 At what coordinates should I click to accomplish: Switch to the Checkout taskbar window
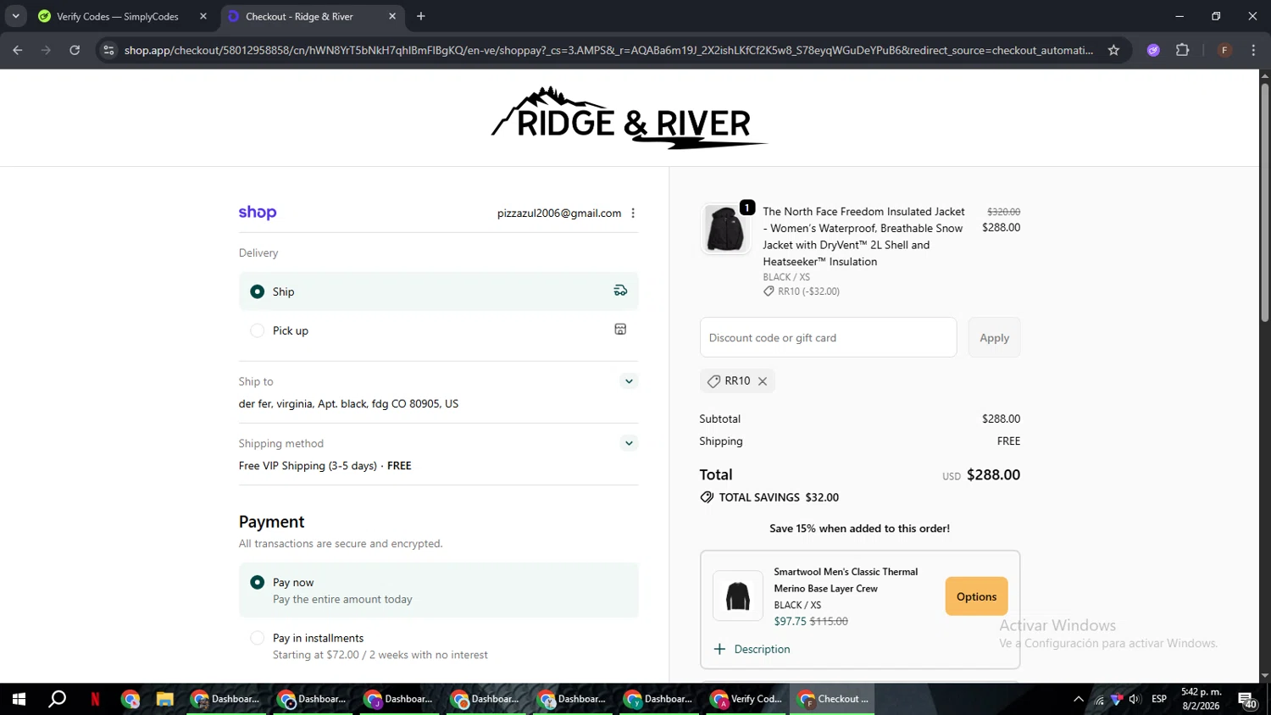(834, 699)
